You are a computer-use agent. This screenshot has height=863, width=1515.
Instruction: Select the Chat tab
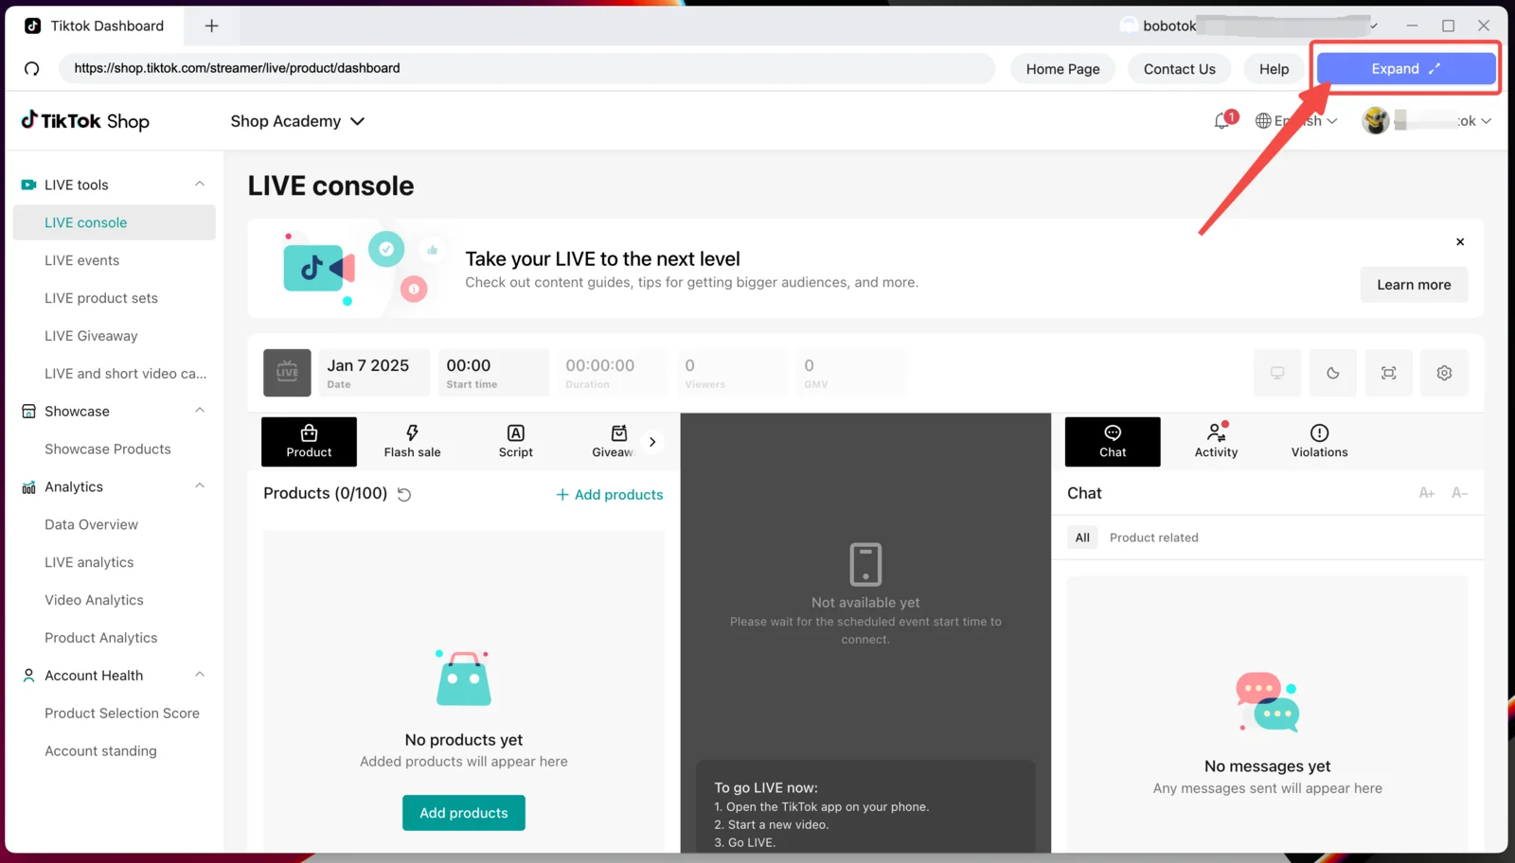[x=1113, y=442]
